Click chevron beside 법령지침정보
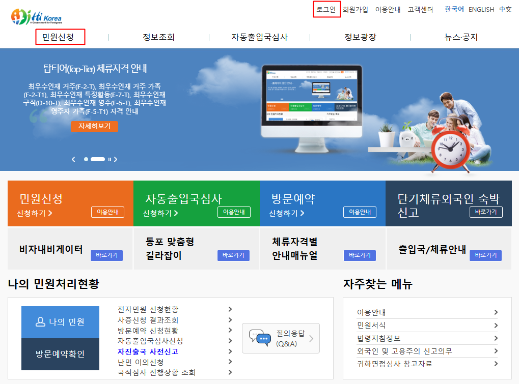 click(x=496, y=338)
